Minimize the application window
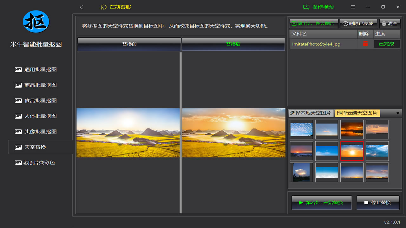Screen dimensions: 406x228 [x=368, y=7]
